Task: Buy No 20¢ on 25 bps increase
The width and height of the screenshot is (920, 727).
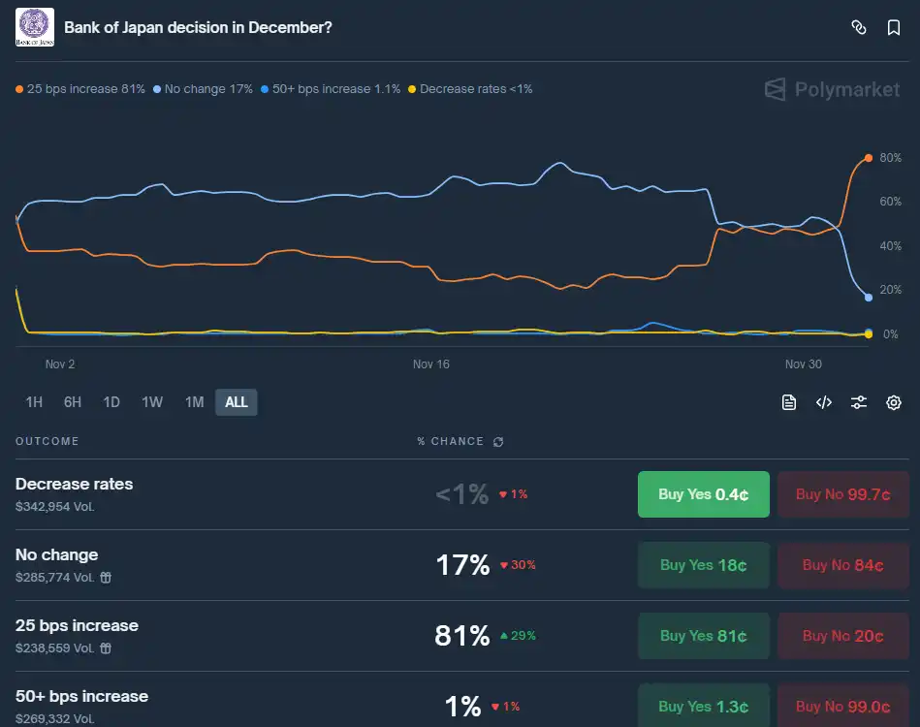Action: coord(843,636)
